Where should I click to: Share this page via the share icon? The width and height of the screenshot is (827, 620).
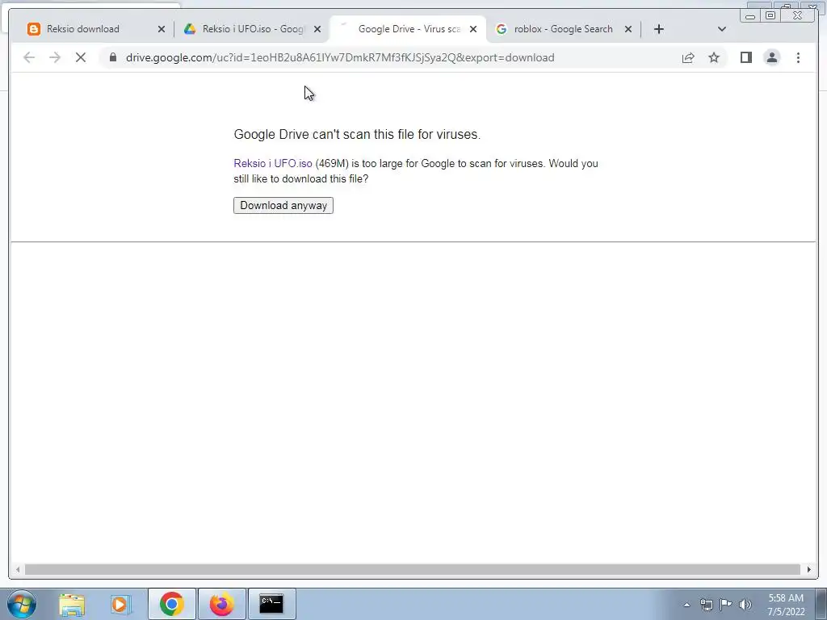pos(688,57)
